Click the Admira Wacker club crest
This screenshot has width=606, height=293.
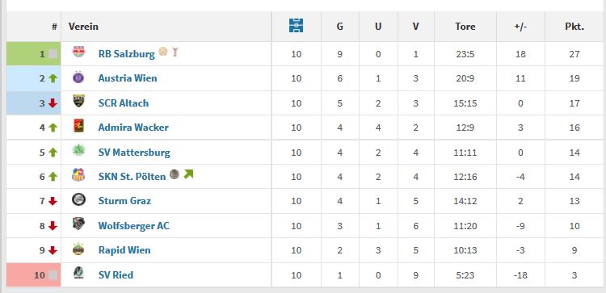pos(78,126)
